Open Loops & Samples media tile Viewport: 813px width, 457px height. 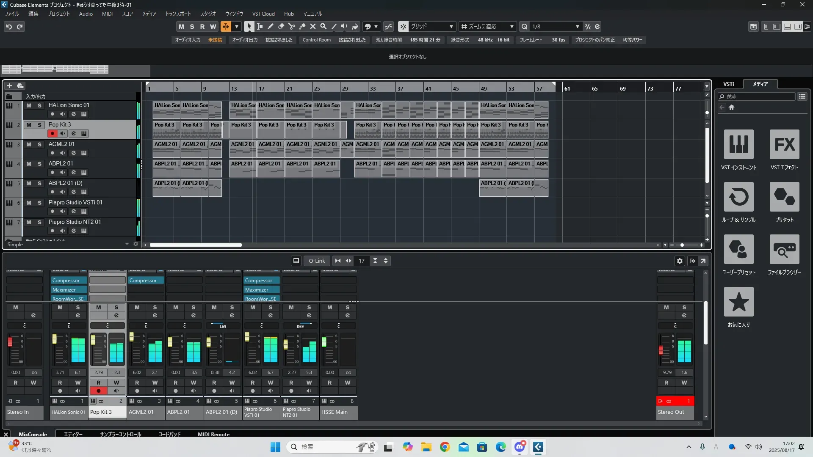(x=738, y=197)
